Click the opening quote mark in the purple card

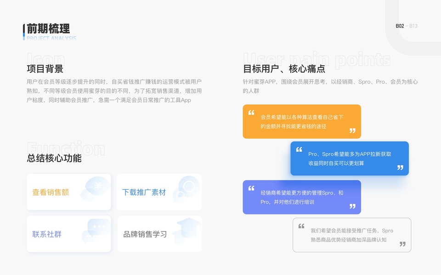point(251,188)
